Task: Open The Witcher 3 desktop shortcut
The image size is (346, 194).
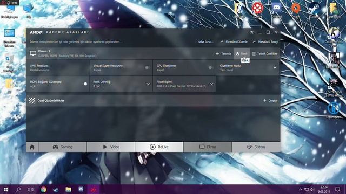Action: coord(334,88)
